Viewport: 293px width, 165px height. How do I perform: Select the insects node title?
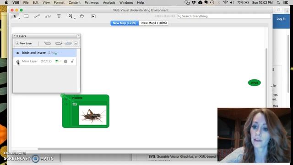click(x=77, y=98)
